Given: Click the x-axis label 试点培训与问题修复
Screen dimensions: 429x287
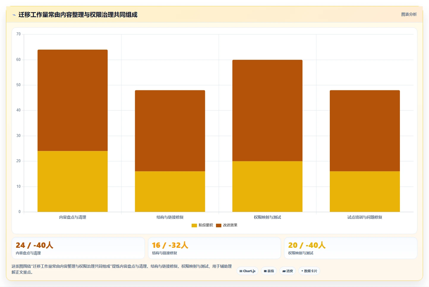Looking at the screenshot, I should (x=365, y=217).
